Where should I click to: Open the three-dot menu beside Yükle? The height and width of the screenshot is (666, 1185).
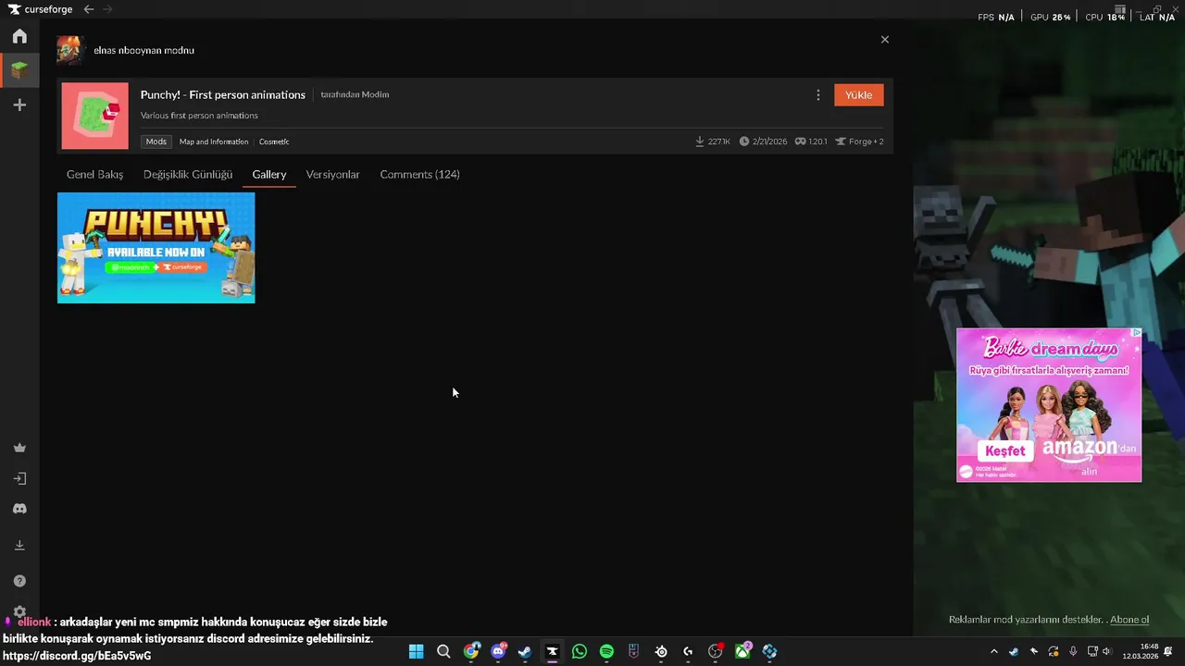(817, 95)
